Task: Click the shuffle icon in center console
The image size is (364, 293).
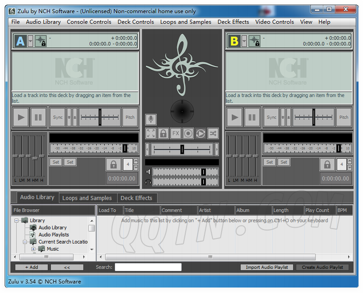Action: (x=213, y=133)
